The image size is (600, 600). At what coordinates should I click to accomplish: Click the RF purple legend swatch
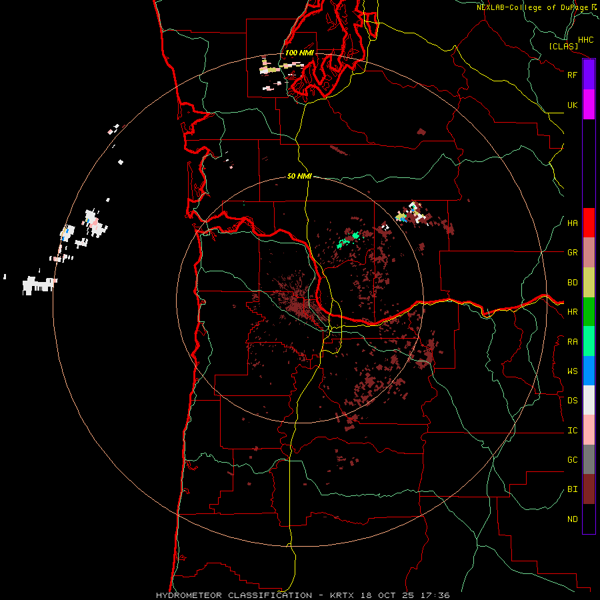pos(589,75)
